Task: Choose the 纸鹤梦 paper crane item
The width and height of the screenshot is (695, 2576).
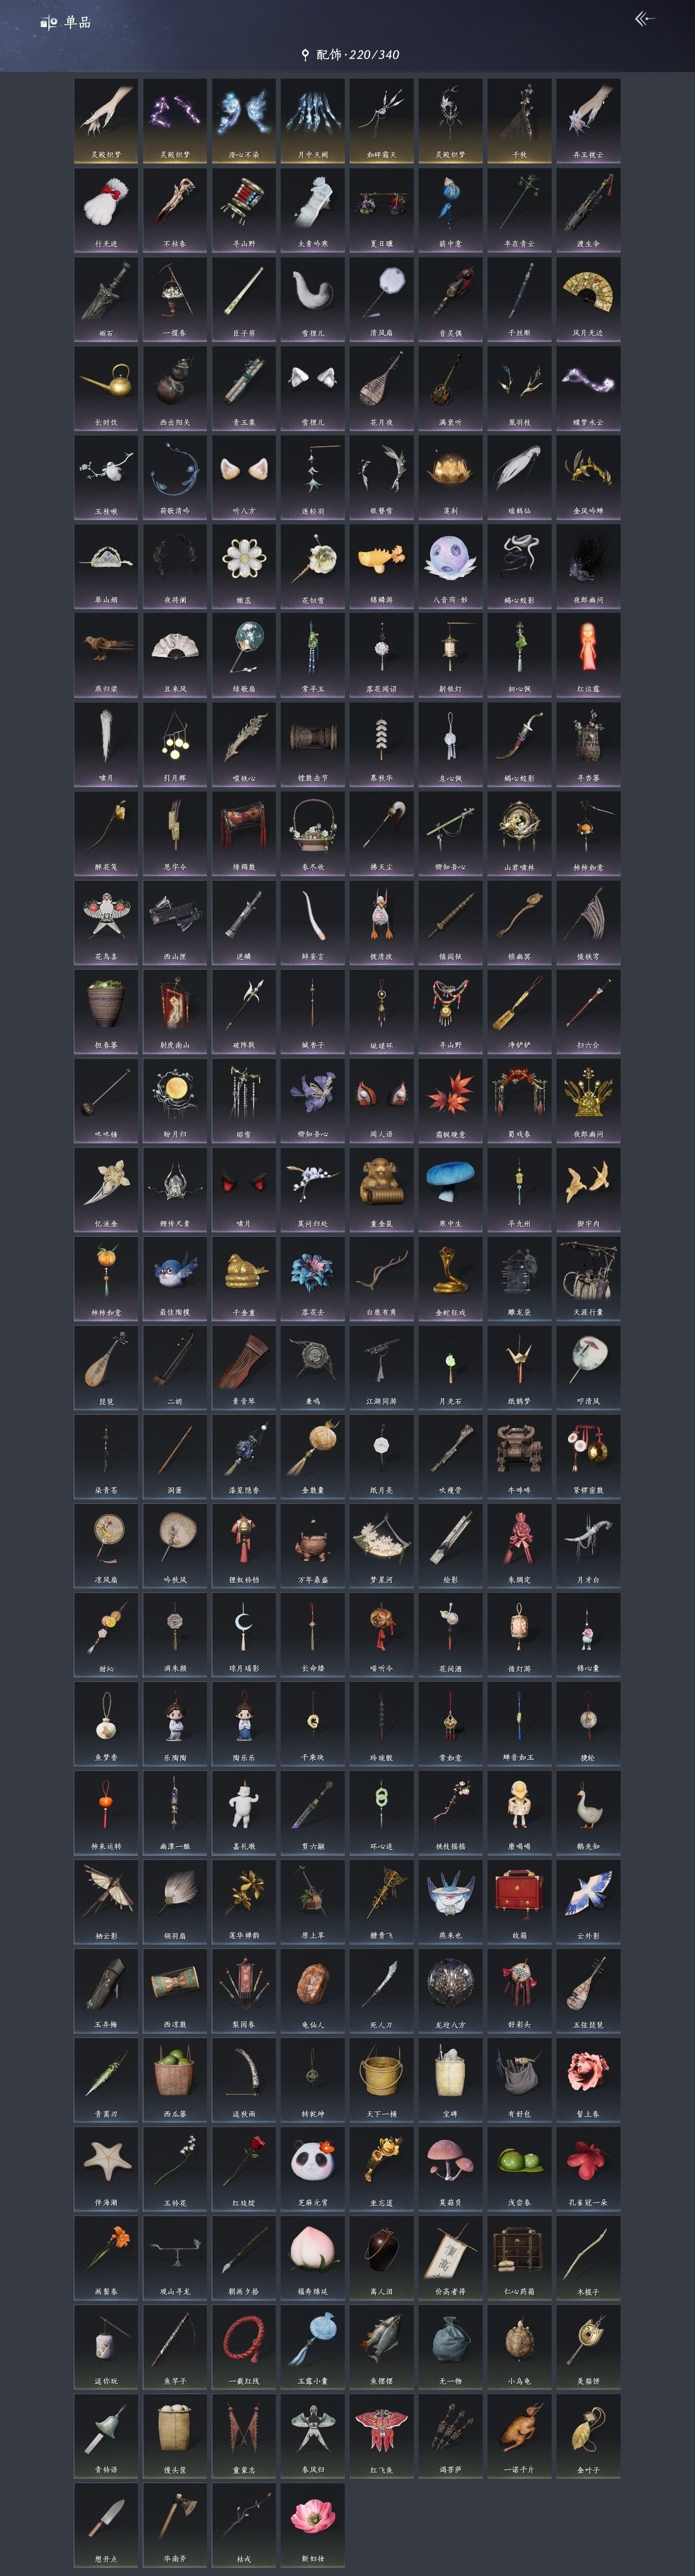Action: [519, 1367]
